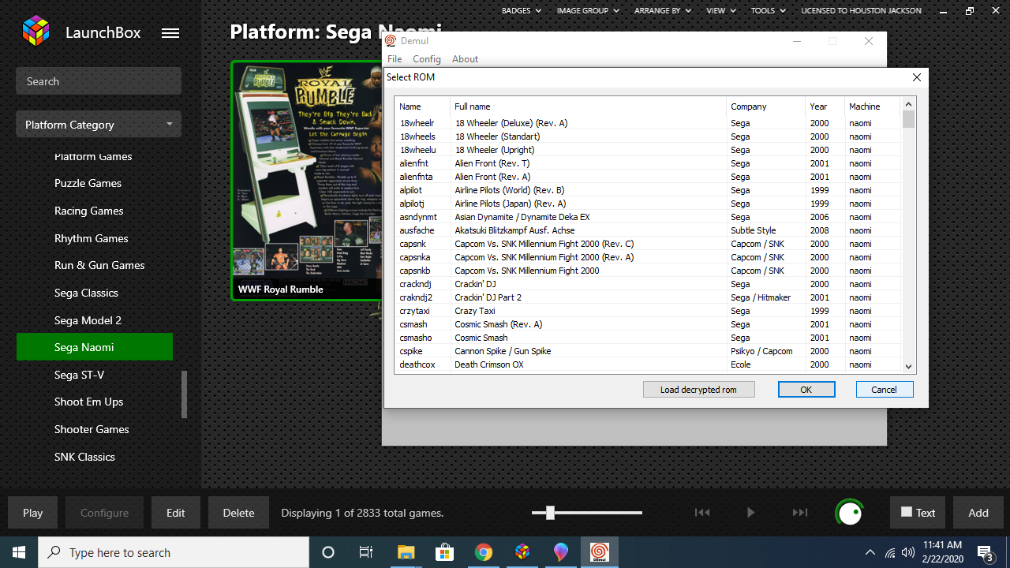Select the Crazy Taxi ROM row
Screen dimensions: 1010x568
[x=647, y=311]
